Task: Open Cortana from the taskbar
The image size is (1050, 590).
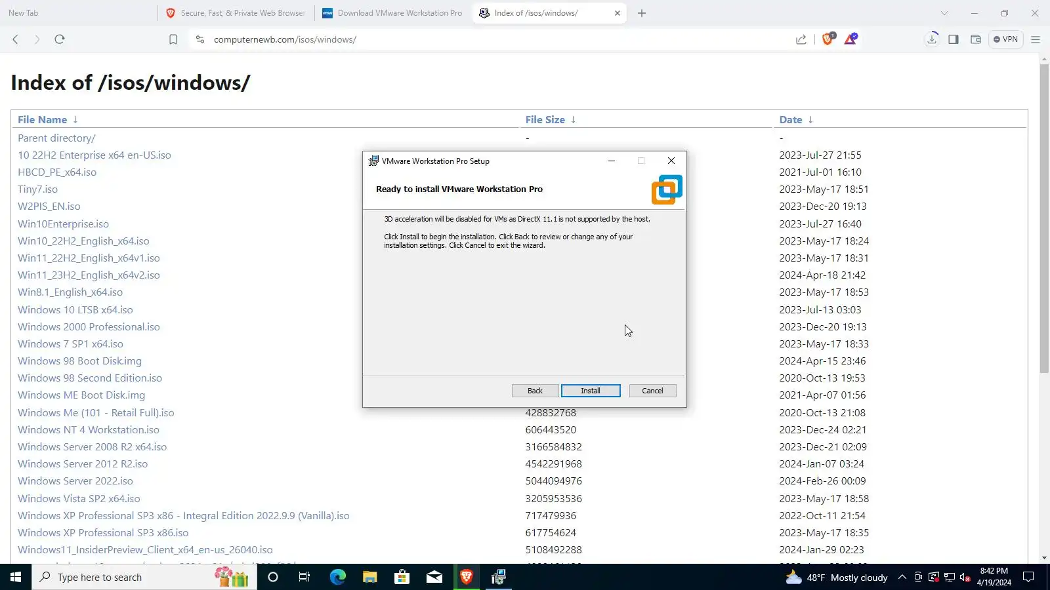Action: tap(273, 577)
